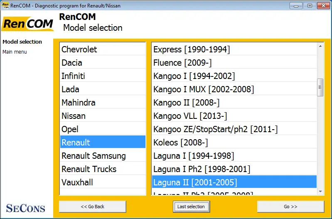332x219 pixels.
Task: Click the model list scroll-up arrow
Action: click(x=320, y=46)
